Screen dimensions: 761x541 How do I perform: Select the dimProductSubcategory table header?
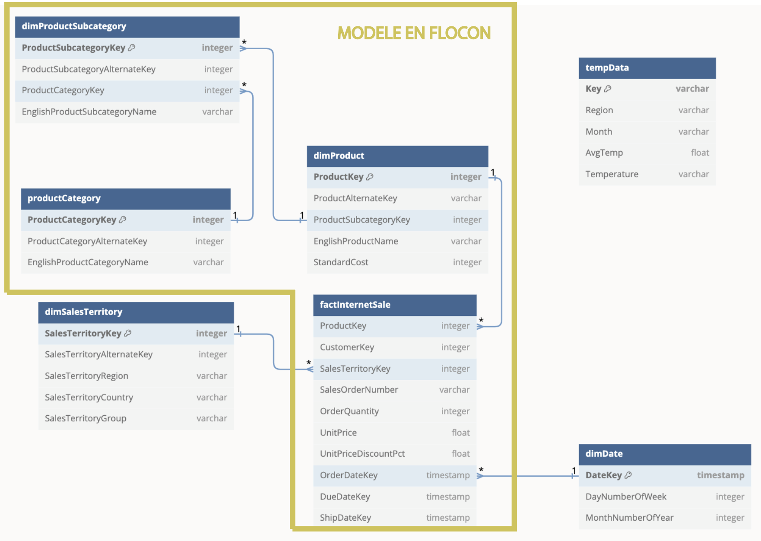127,27
